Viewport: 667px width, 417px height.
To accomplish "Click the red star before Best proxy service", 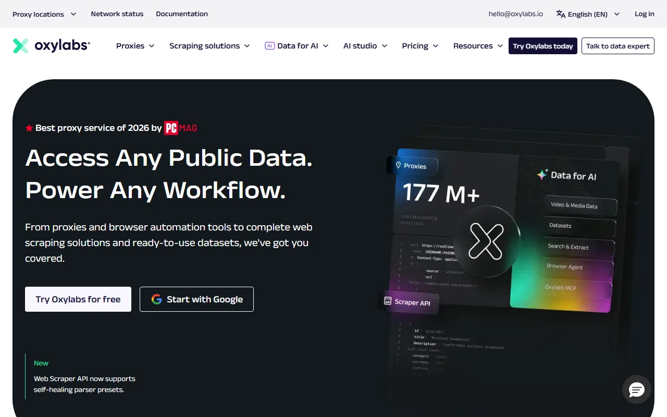I will [29, 128].
